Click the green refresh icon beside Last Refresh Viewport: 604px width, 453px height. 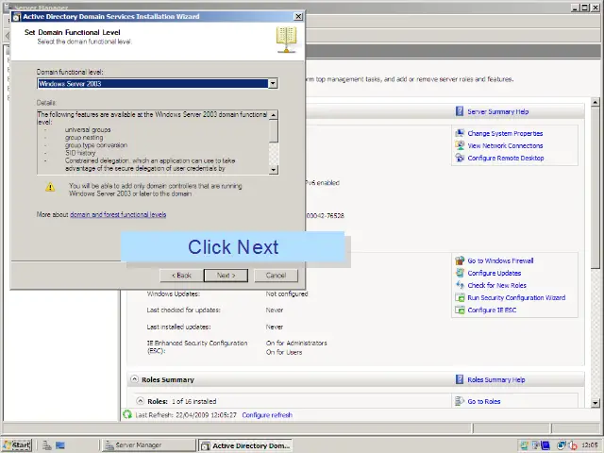tap(127, 414)
